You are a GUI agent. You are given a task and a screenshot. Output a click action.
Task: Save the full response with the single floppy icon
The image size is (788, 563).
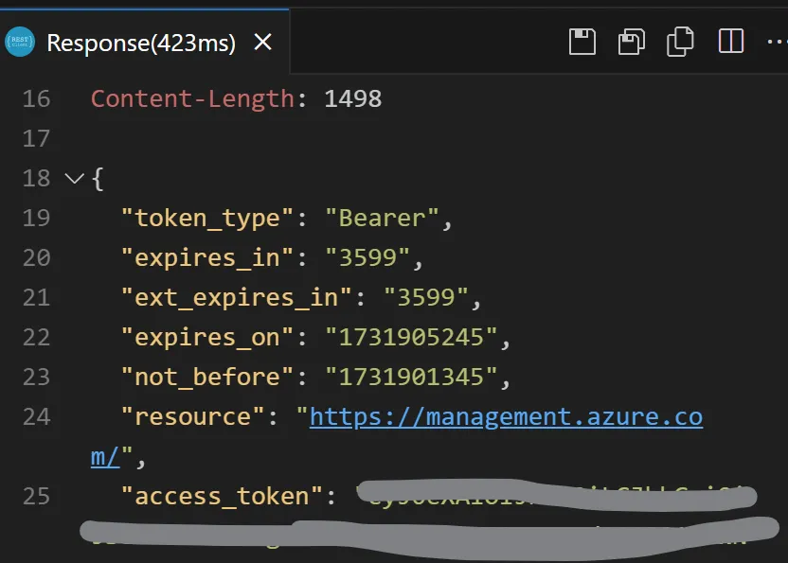pyautogui.click(x=582, y=42)
